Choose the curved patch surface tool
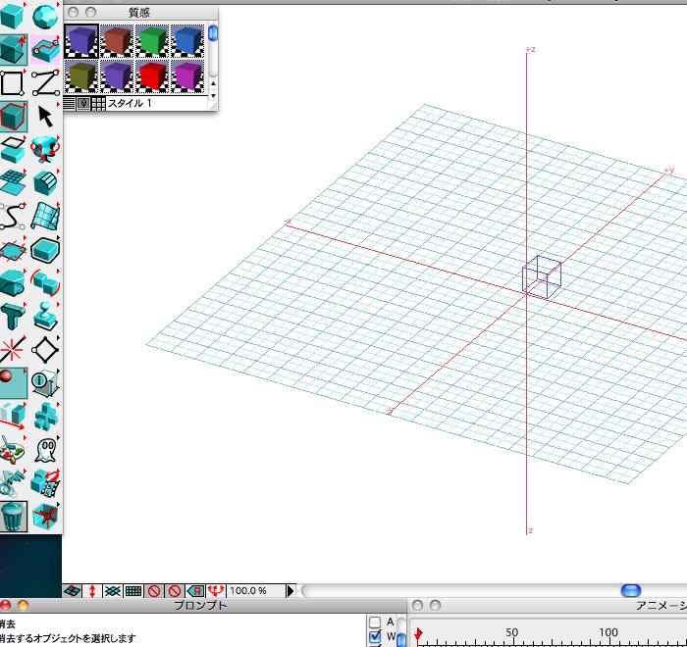687x647 pixels. pyautogui.click(x=45, y=217)
